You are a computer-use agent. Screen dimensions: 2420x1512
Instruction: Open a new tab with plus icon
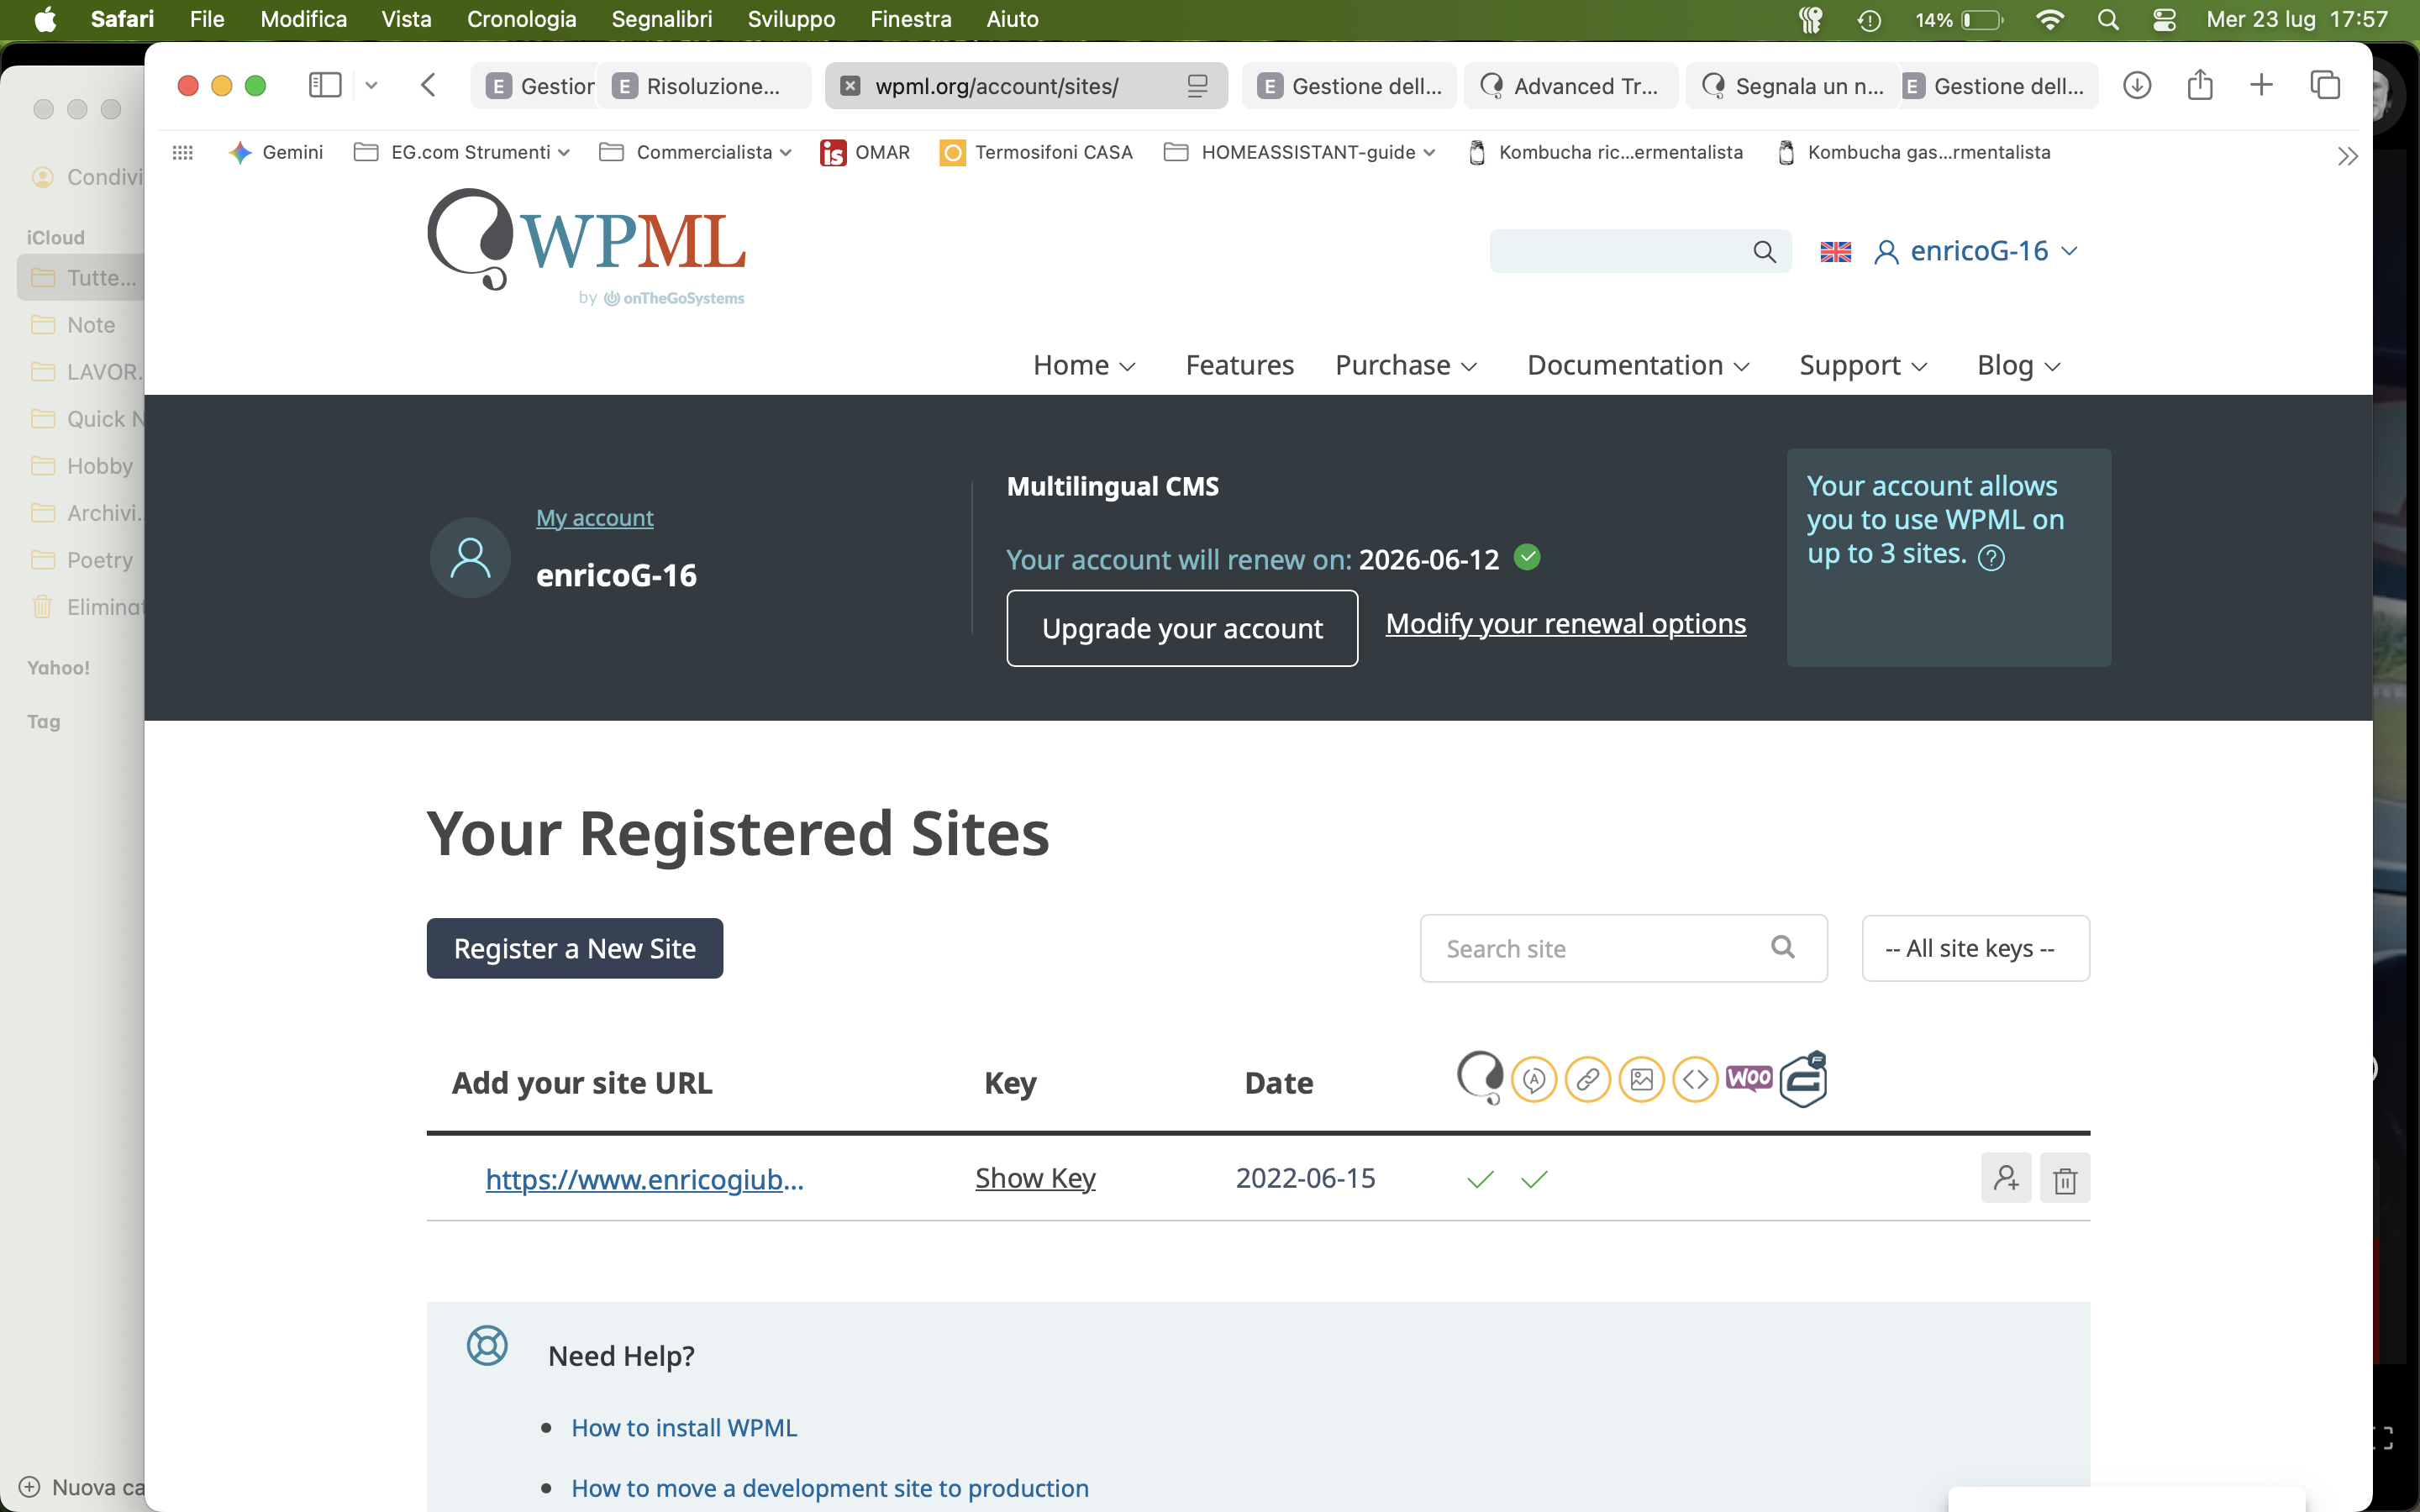2261,85
